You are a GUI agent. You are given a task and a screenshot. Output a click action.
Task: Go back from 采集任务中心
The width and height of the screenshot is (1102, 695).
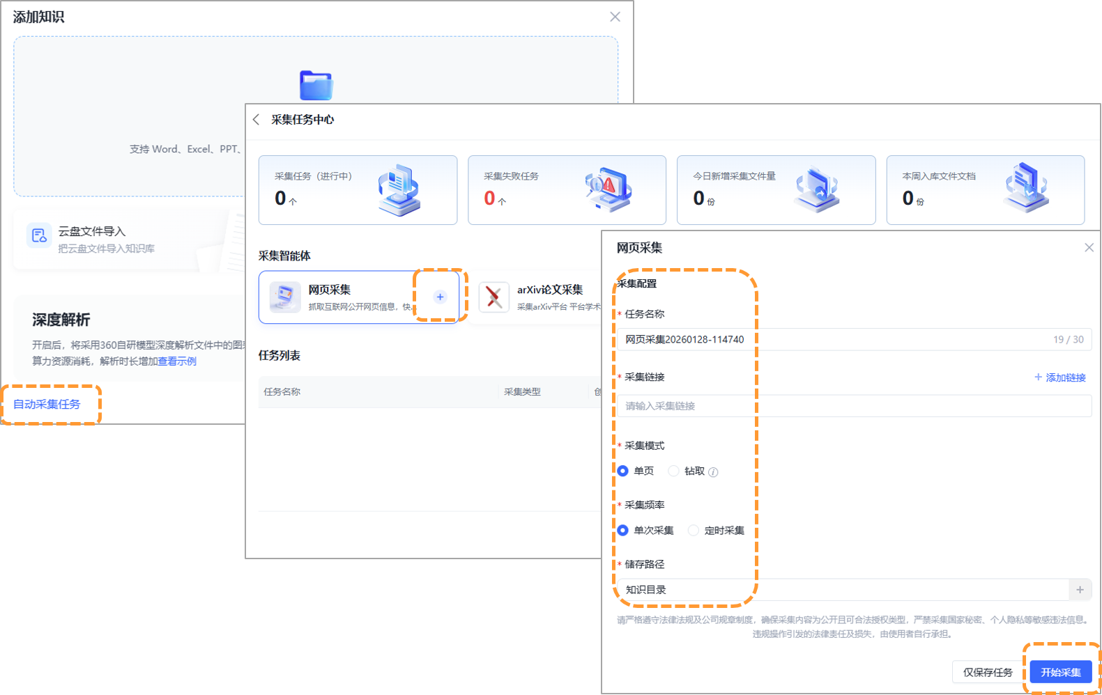257,120
